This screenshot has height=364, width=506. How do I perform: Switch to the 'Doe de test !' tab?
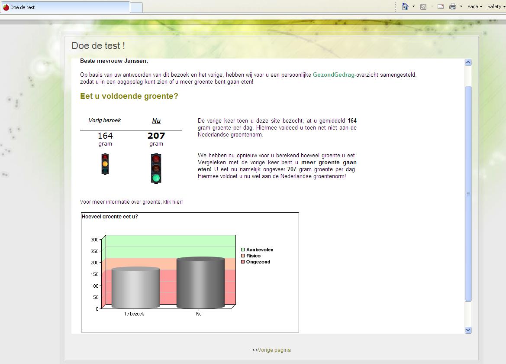65,7
